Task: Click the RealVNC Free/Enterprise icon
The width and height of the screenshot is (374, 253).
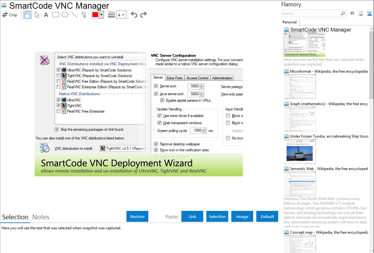Action: [x=64, y=111]
